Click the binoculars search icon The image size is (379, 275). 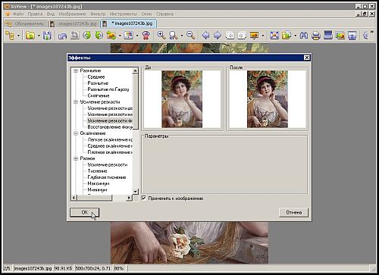[304, 36]
